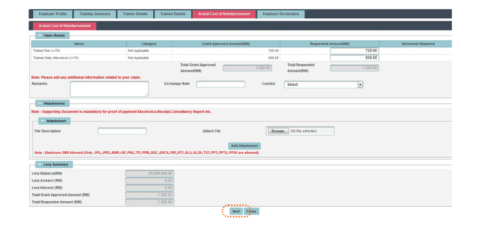Image resolution: width=480 pixels, height=226 pixels.
Task: Click the Levy Arrears (RM) value field
Action: pos(150,181)
